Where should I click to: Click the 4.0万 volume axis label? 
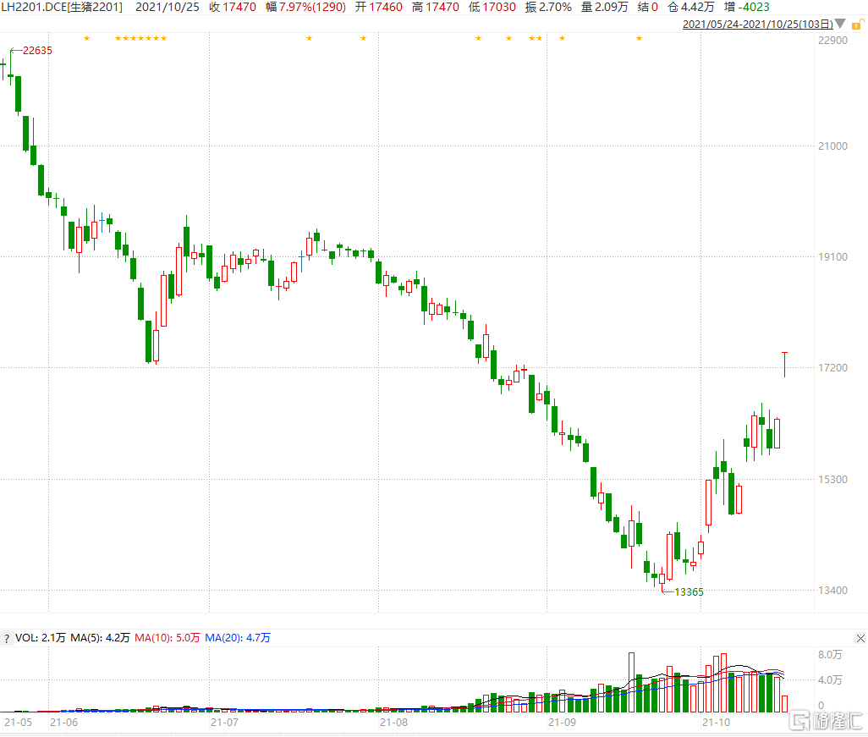pos(830,680)
